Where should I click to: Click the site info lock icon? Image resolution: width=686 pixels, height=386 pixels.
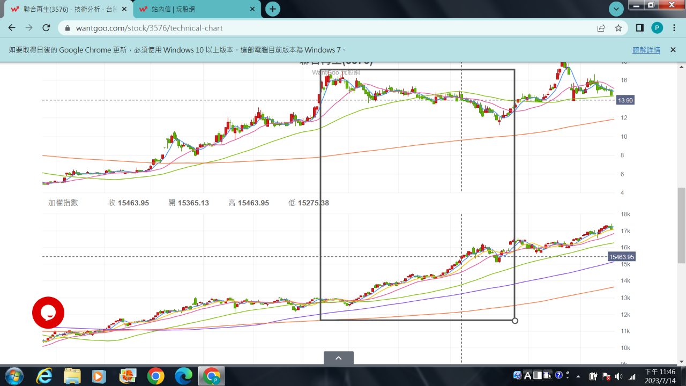(68, 28)
